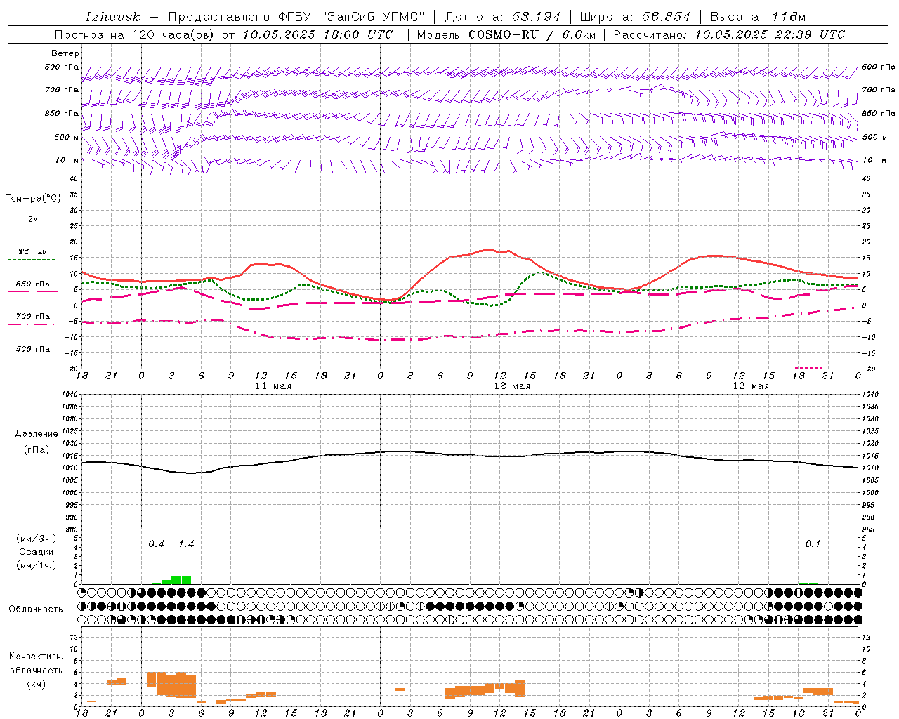This screenshot has height=719, width=899.
Task: Click the (мм/3ч.) precipitation unit label
Action: tap(37, 539)
